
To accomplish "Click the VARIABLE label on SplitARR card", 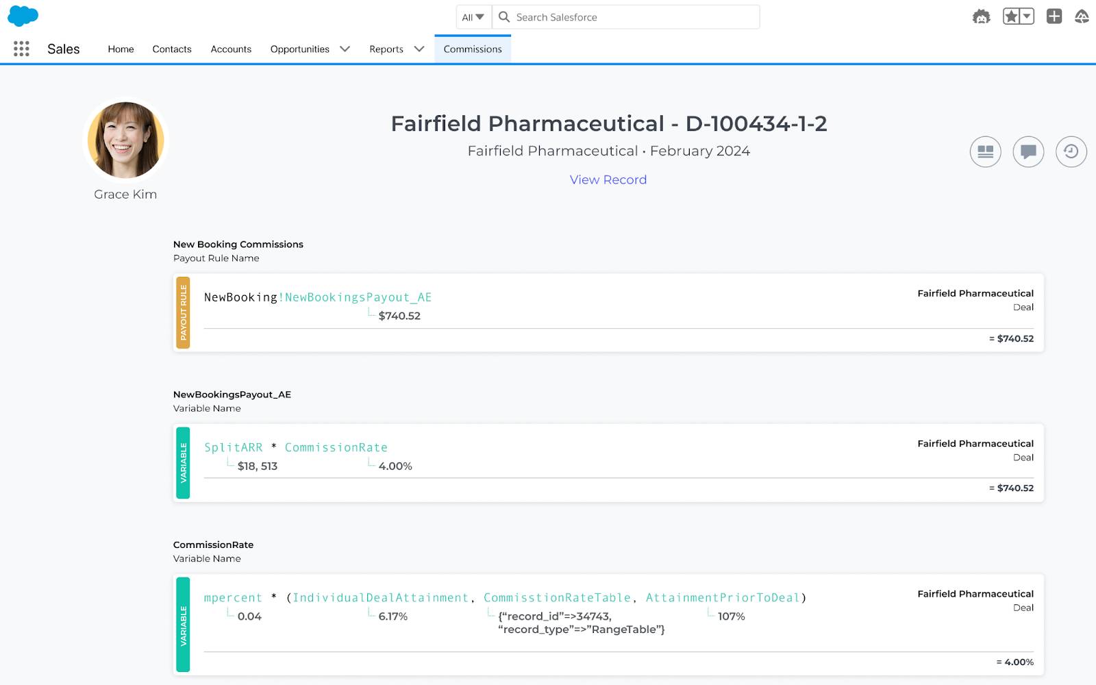I will point(183,462).
